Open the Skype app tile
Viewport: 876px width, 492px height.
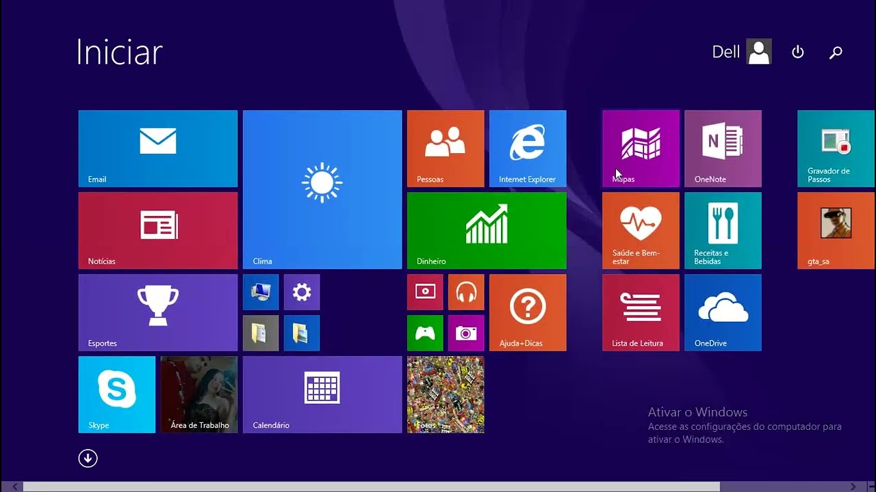point(117,394)
